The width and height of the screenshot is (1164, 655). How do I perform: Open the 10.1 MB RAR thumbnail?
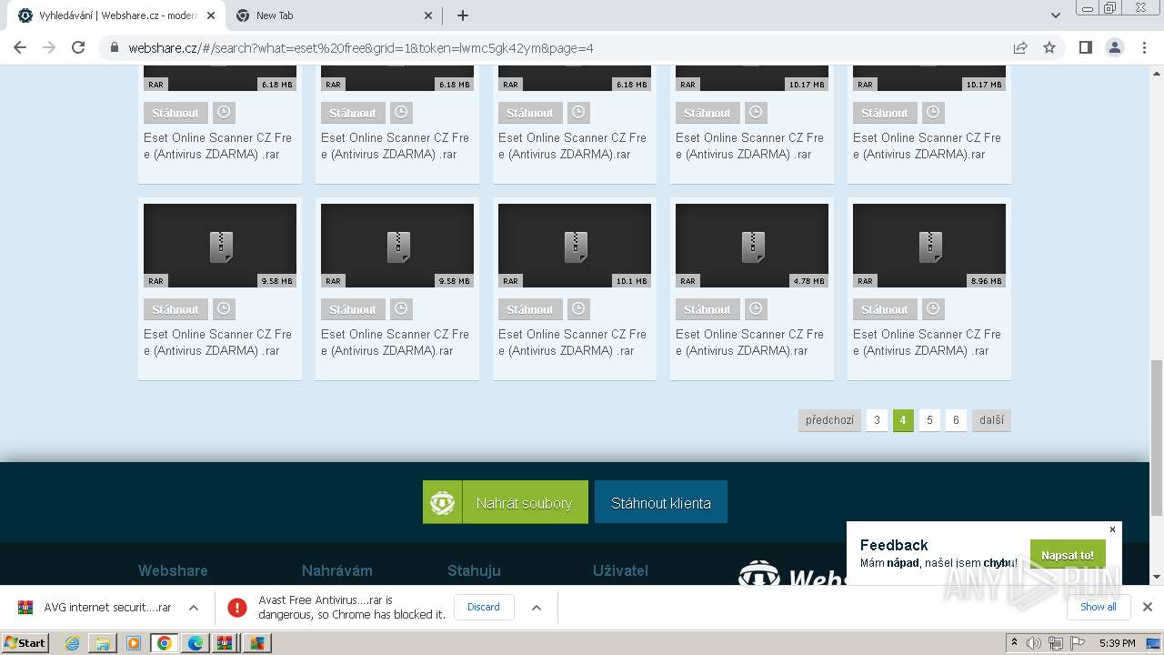click(575, 246)
